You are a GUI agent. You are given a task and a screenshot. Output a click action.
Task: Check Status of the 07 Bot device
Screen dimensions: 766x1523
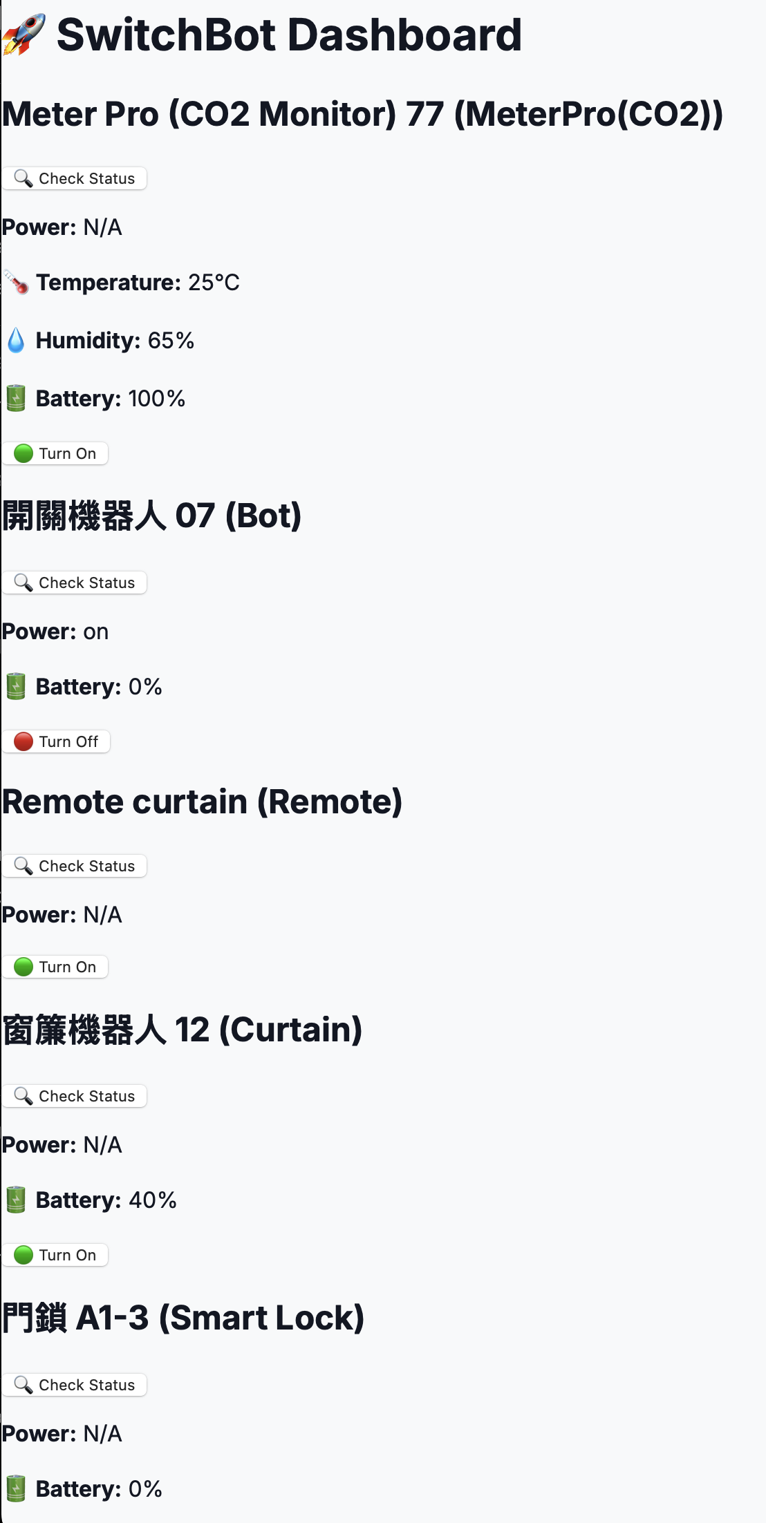(74, 583)
